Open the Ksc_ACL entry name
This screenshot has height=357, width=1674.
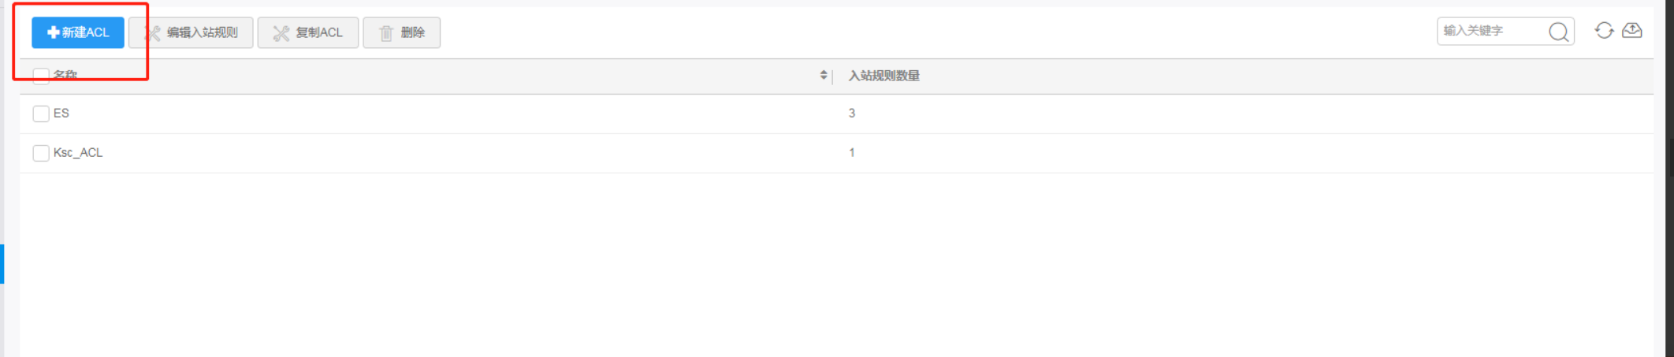coord(78,153)
